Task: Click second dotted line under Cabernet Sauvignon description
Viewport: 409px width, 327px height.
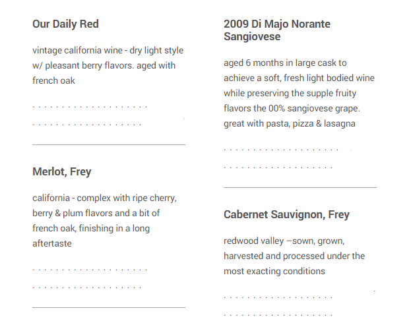Action: point(278,315)
